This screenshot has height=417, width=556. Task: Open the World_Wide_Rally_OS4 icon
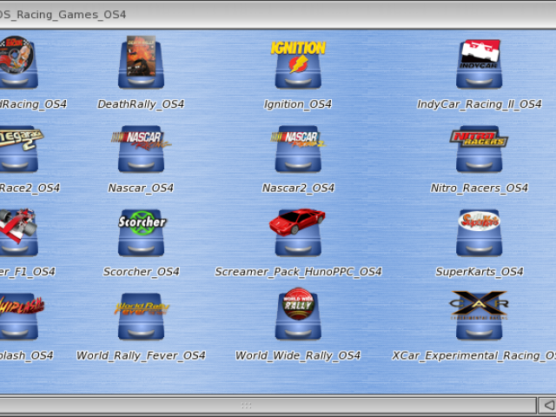point(298,316)
